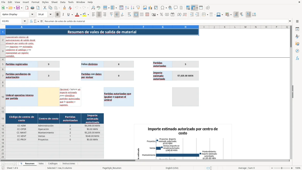Open font size dropdown
302x170 pixels.
[x=51, y=15]
